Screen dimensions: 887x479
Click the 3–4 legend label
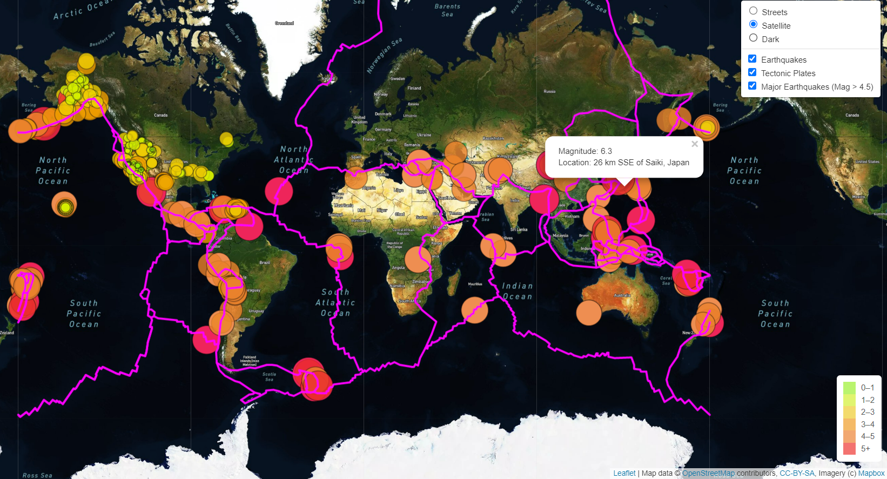[x=868, y=424]
